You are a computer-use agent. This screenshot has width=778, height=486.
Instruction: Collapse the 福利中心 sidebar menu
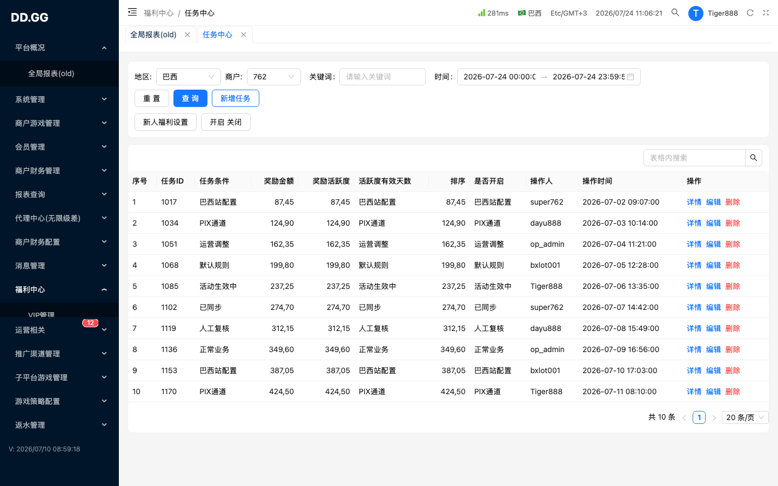point(59,289)
